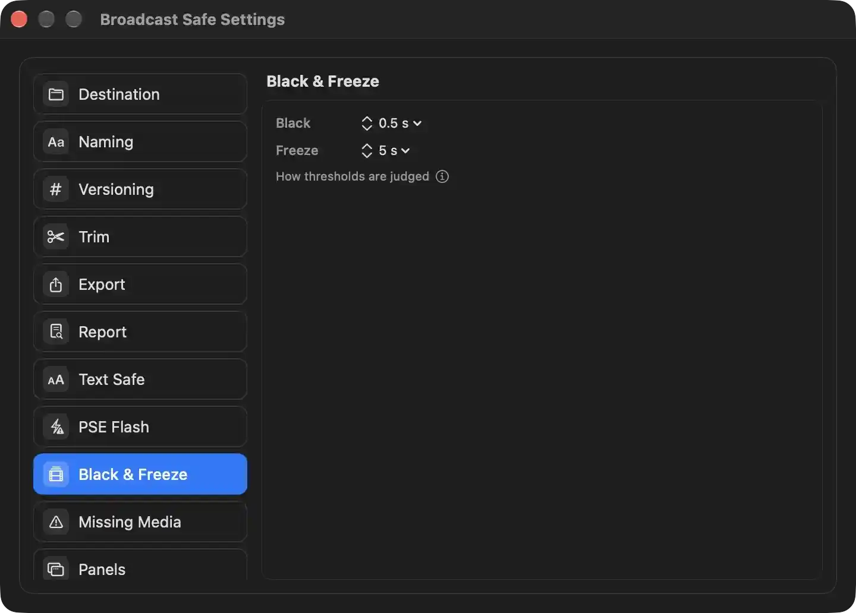Select the Report document icon
The width and height of the screenshot is (856, 613).
[x=56, y=332]
